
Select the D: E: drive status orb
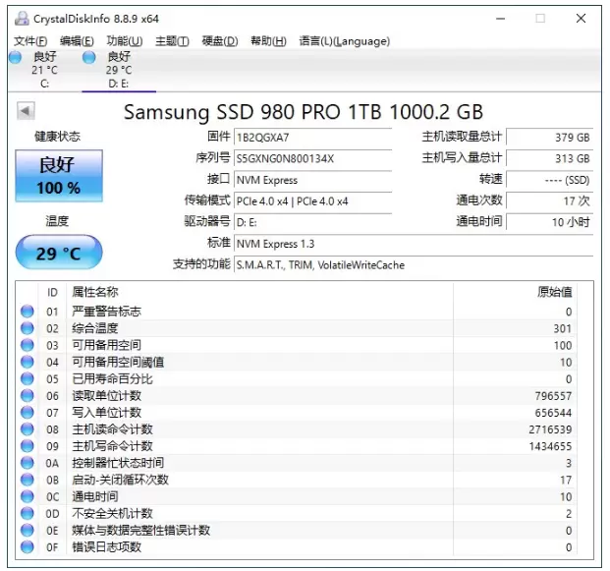point(89,58)
